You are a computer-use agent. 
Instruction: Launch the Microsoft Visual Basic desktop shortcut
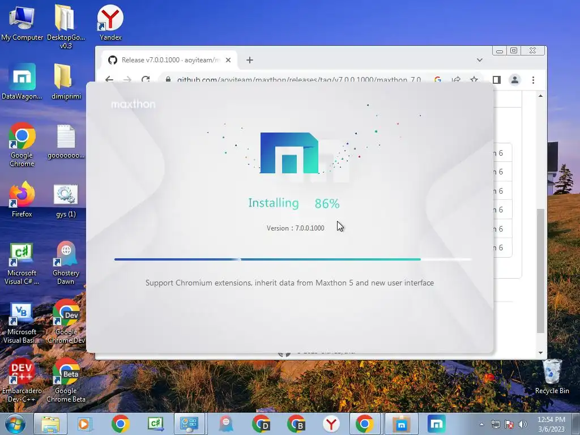click(x=22, y=322)
